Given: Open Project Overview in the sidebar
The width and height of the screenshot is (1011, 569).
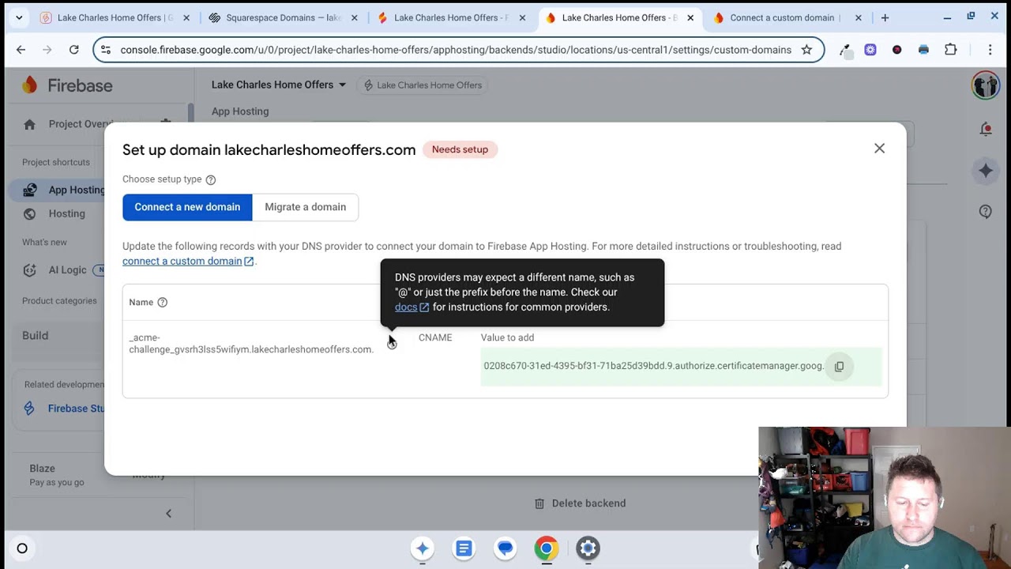Looking at the screenshot, I should [77, 124].
